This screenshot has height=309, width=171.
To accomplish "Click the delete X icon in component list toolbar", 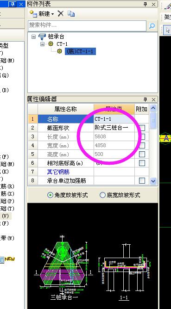I will click(60, 13).
